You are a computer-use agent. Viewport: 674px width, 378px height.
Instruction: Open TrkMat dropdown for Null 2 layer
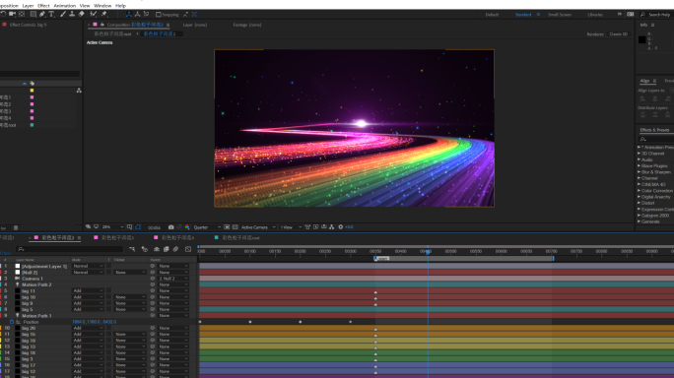130,273
